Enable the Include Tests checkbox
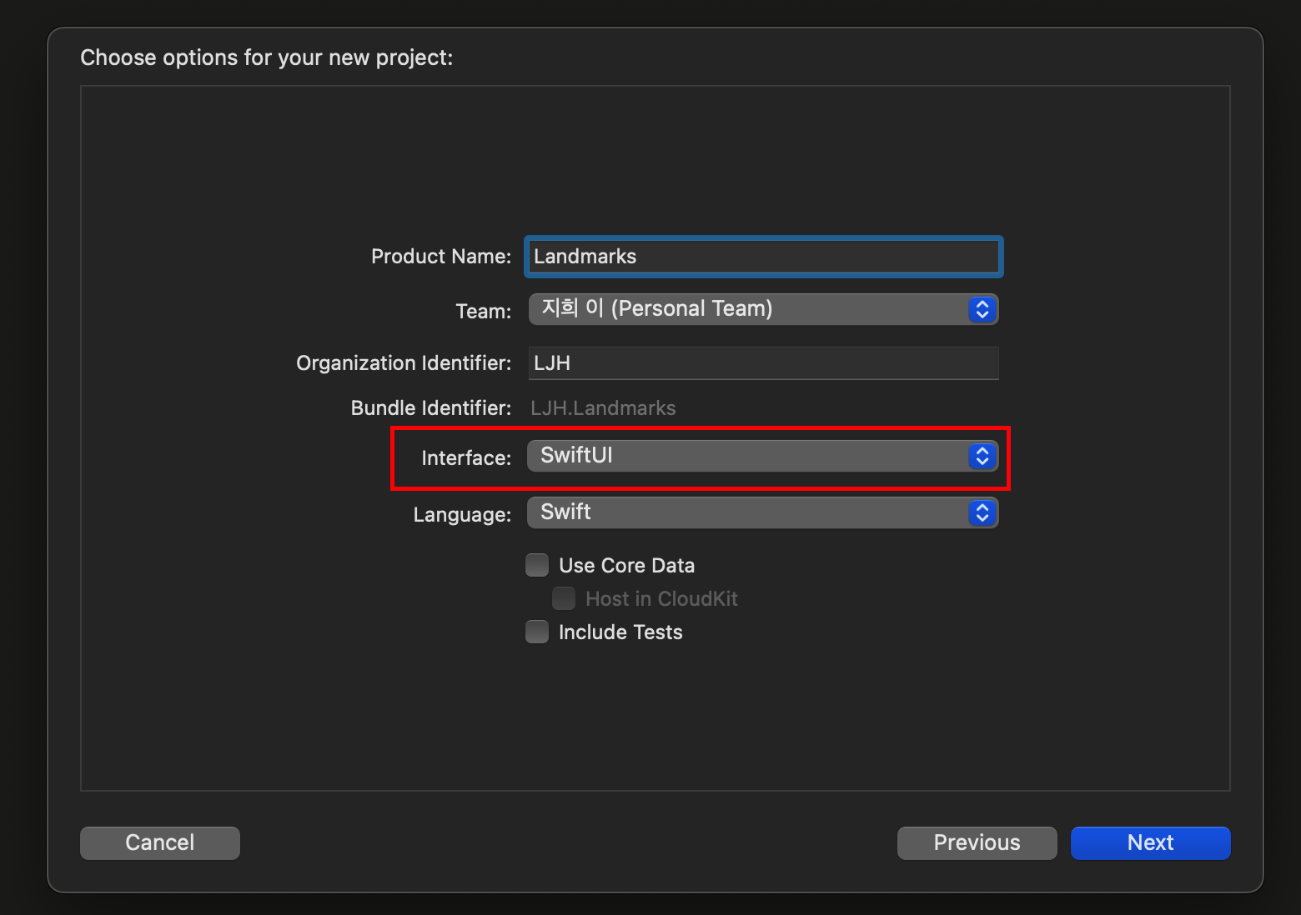This screenshot has height=915, width=1301. point(537,632)
